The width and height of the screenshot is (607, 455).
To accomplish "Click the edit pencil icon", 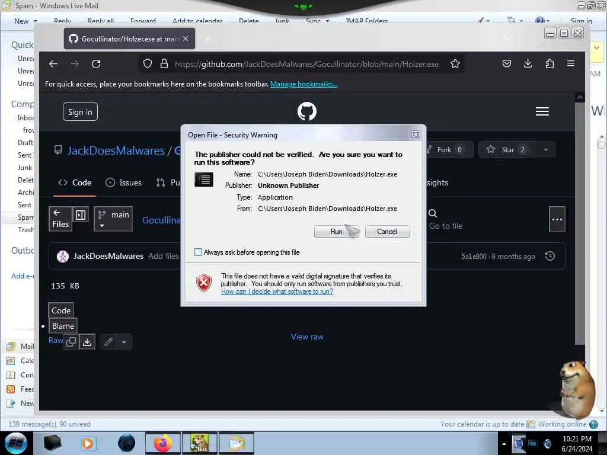I will (x=108, y=342).
